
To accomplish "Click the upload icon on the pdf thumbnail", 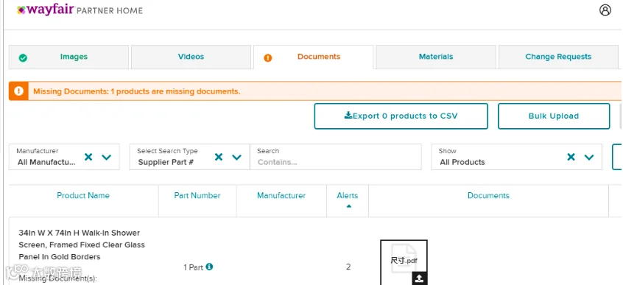I will click(419, 278).
